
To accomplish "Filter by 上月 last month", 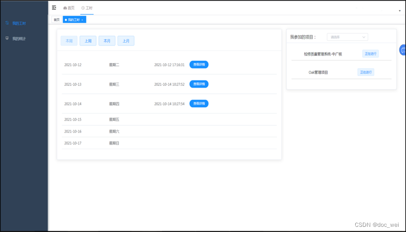I will pyautogui.click(x=126, y=41).
